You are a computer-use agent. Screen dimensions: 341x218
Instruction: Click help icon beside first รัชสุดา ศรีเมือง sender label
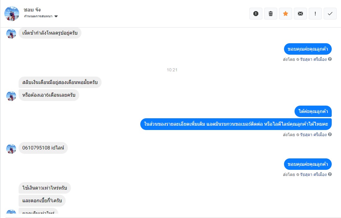coord(330,59)
